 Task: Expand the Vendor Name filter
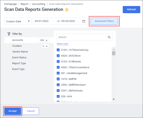pos(20,52)
